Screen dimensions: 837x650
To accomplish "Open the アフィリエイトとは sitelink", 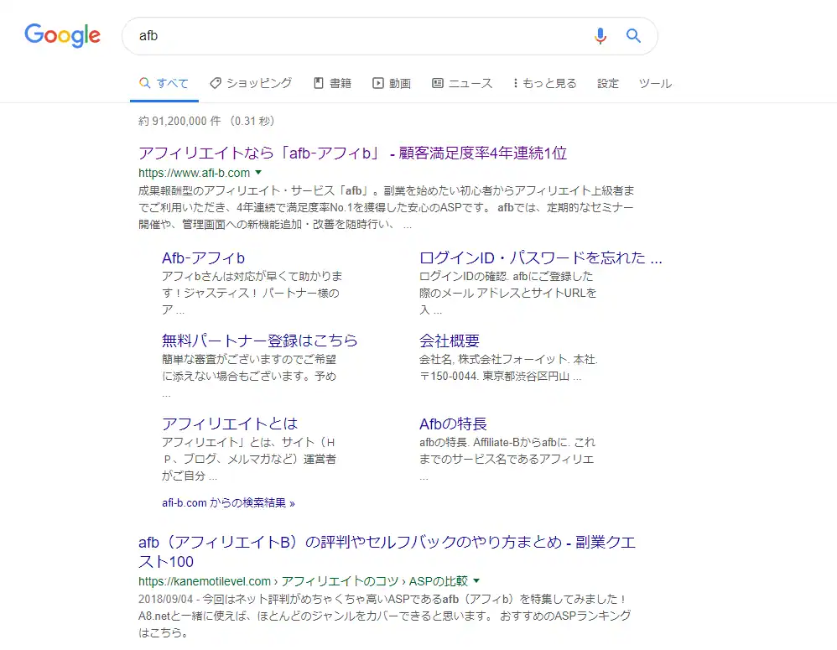I will (x=230, y=424).
